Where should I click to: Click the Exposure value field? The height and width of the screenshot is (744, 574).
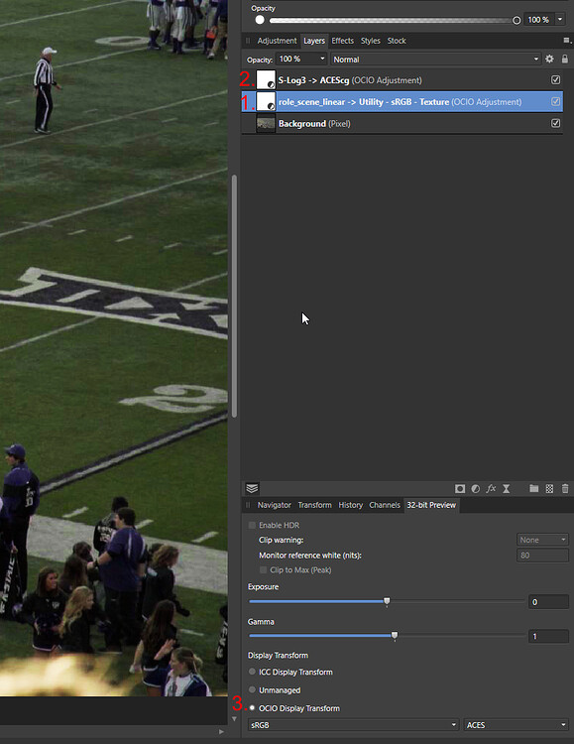(x=548, y=602)
